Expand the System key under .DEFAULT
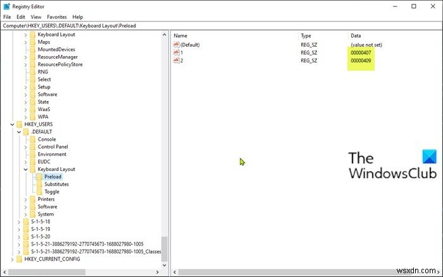This screenshot has width=443, height=277. coord(26,214)
